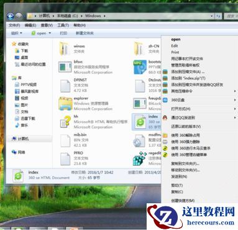Select the msdfmap configuration file
This screenshot has height=230, width=238.
click(147, 140)
